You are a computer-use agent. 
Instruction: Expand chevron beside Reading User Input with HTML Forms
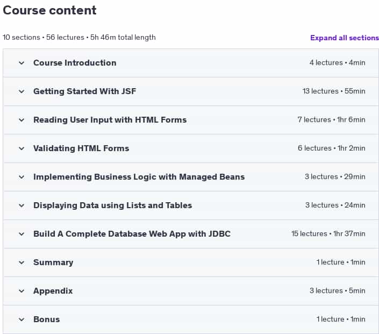point(22,120)
